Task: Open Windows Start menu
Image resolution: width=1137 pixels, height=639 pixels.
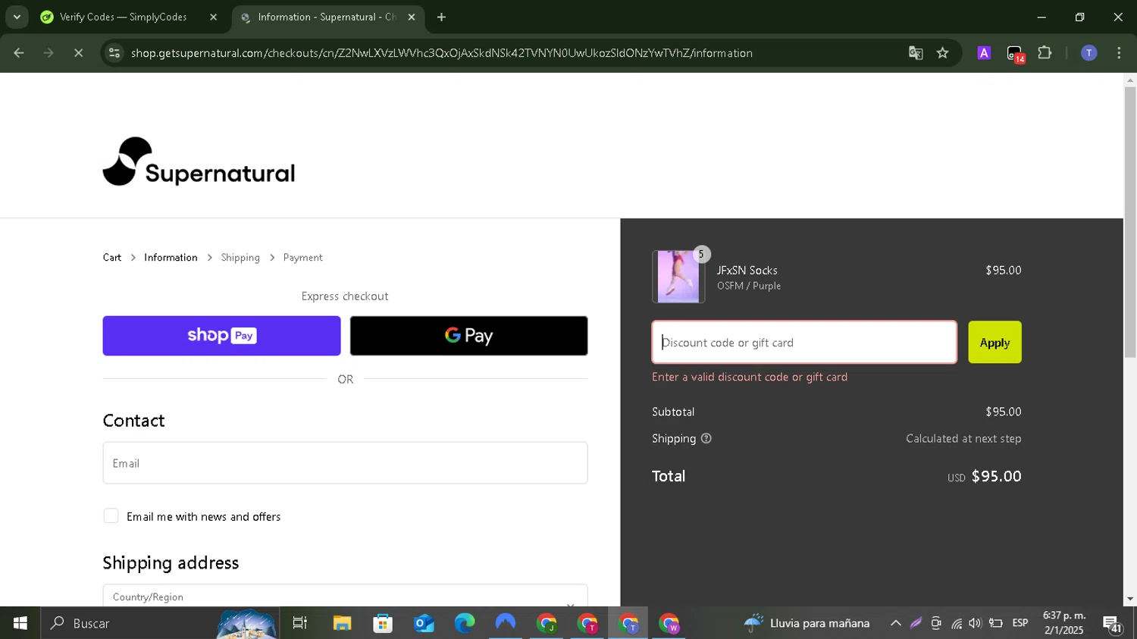Action: [x=20, y=623]
